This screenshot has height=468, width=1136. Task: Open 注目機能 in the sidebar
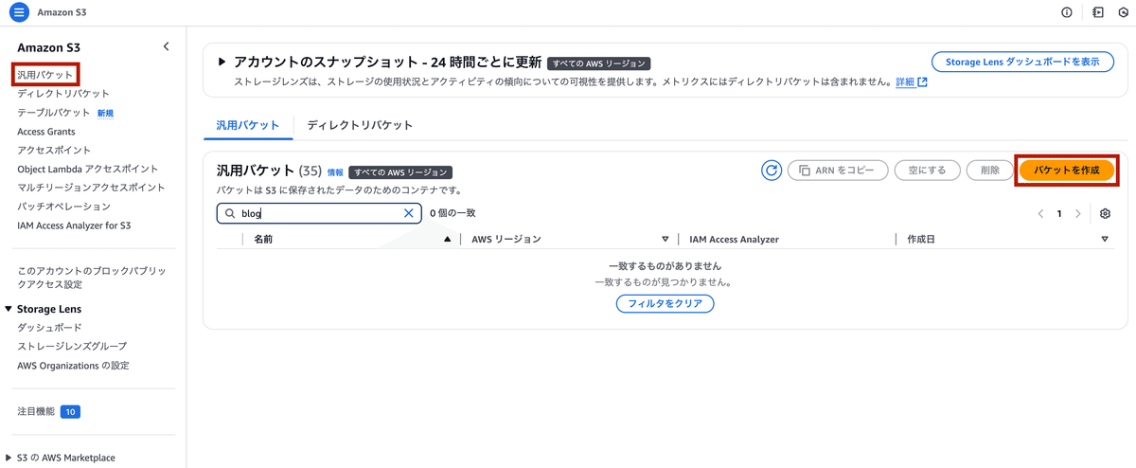pyautogui.click(x=36, y=412)
